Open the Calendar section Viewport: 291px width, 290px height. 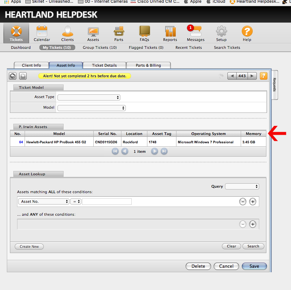tap(42, 34)
